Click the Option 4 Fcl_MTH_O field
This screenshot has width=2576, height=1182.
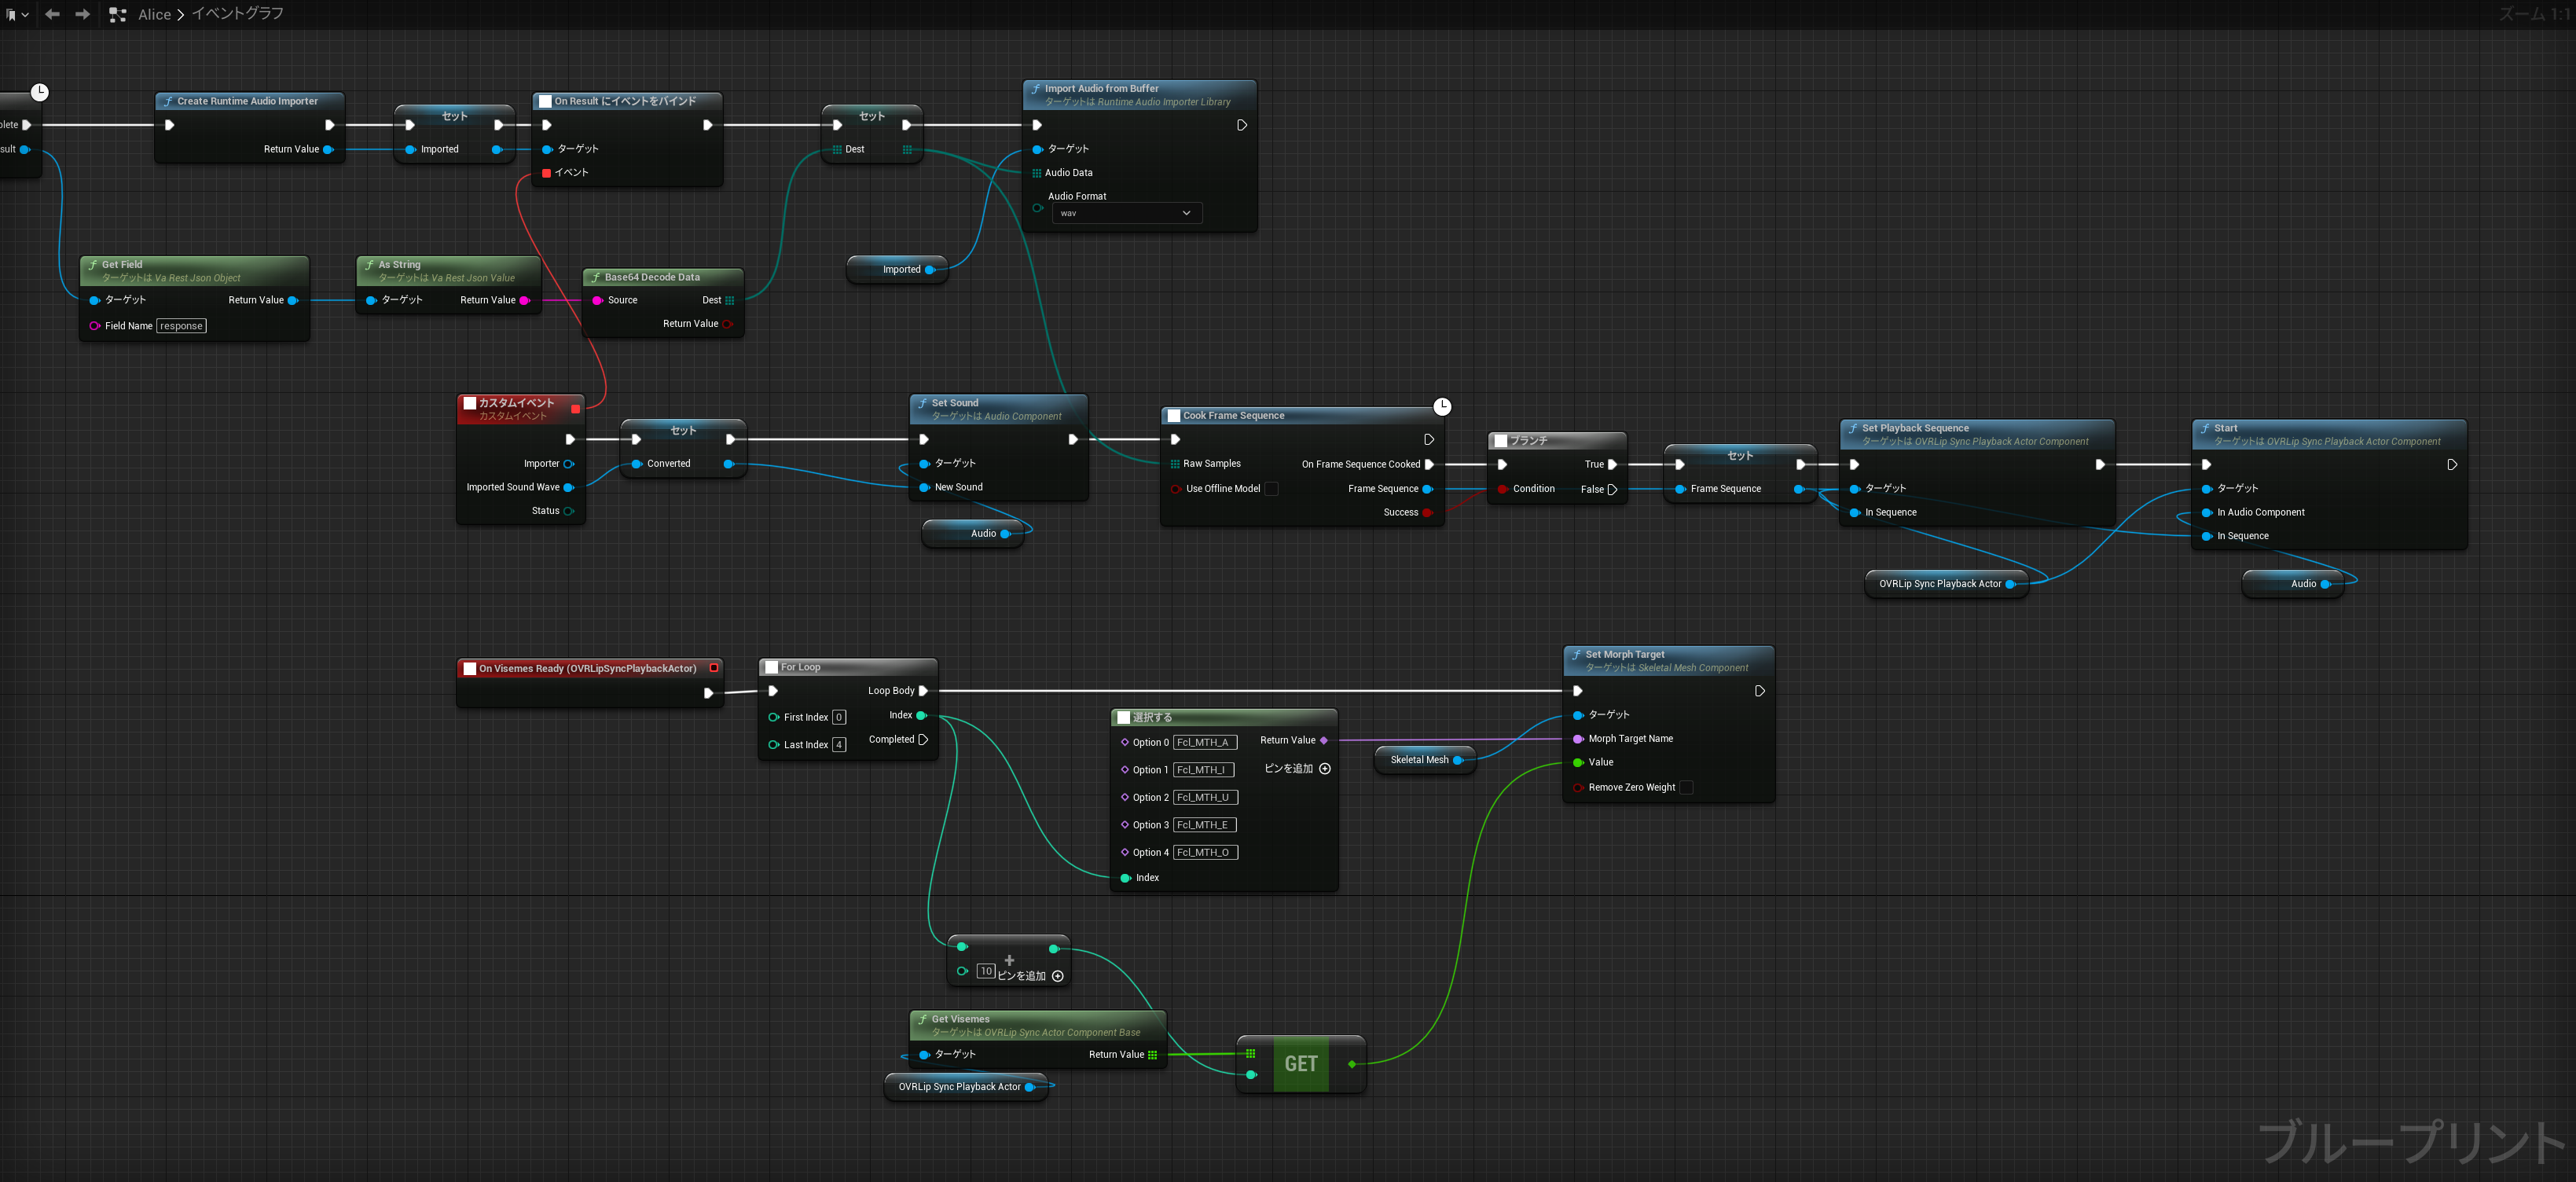(x=1206, y=853)
